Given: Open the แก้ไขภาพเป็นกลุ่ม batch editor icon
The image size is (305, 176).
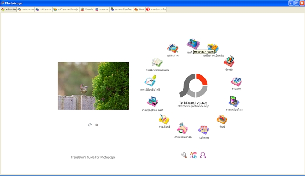Looking at the screenshot, I should click(x=213, y=48).
